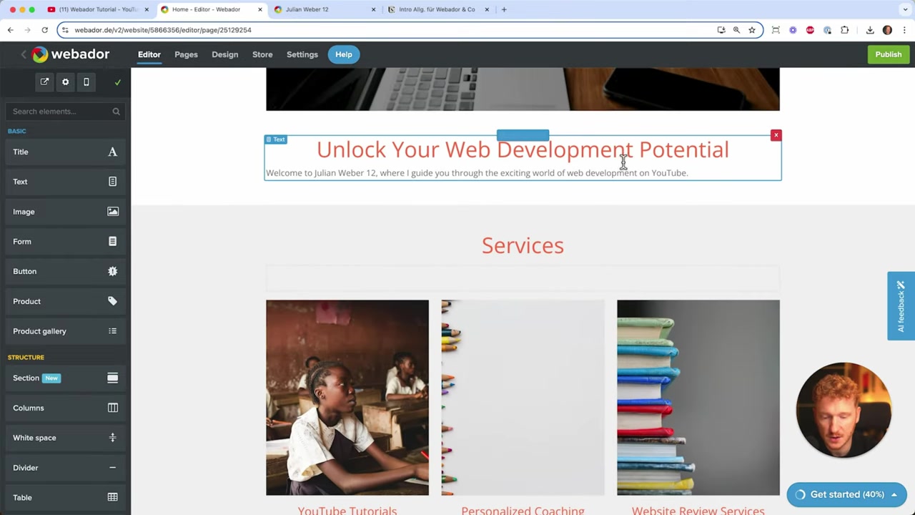This screenshot has height=515, width=915.
Task: Go back with Webador's left chevron
Action: pos(23,54)
